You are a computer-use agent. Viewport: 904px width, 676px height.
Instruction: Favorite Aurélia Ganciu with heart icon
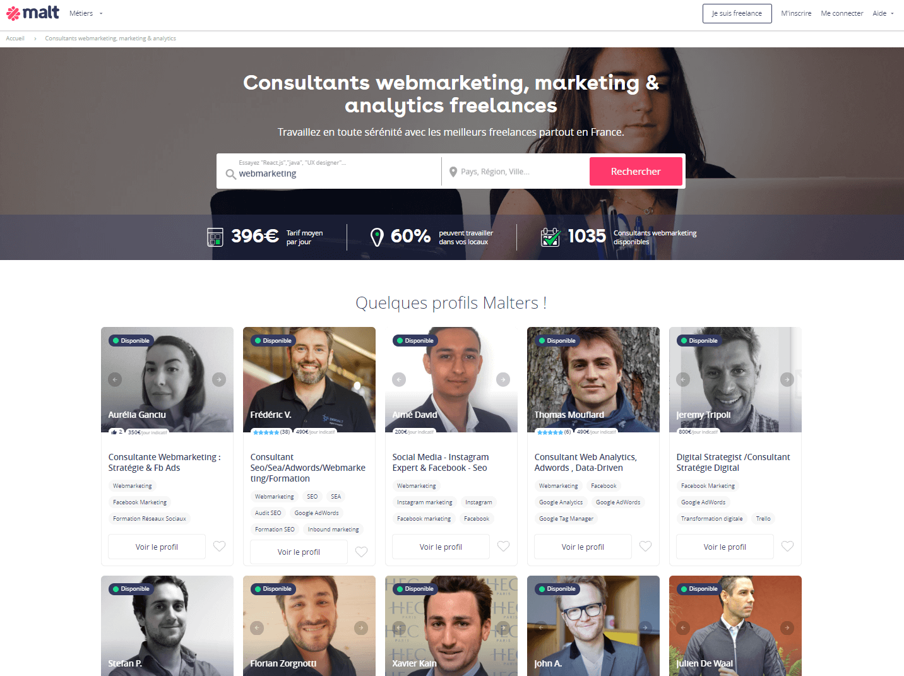tap(219, 547)
